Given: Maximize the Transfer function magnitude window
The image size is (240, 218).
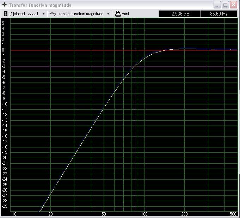Looking at the screenshot, I should pos(225,5).
